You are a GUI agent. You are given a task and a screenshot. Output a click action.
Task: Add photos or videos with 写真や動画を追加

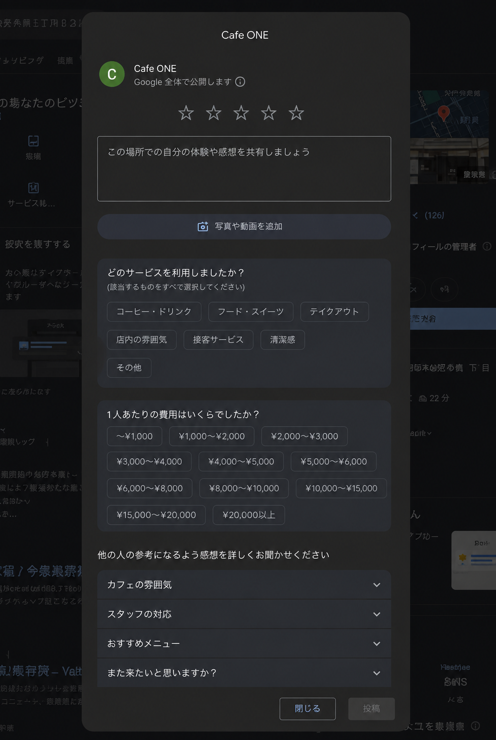point(244,227)
